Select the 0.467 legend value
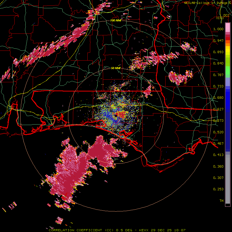 click(218, 144)
